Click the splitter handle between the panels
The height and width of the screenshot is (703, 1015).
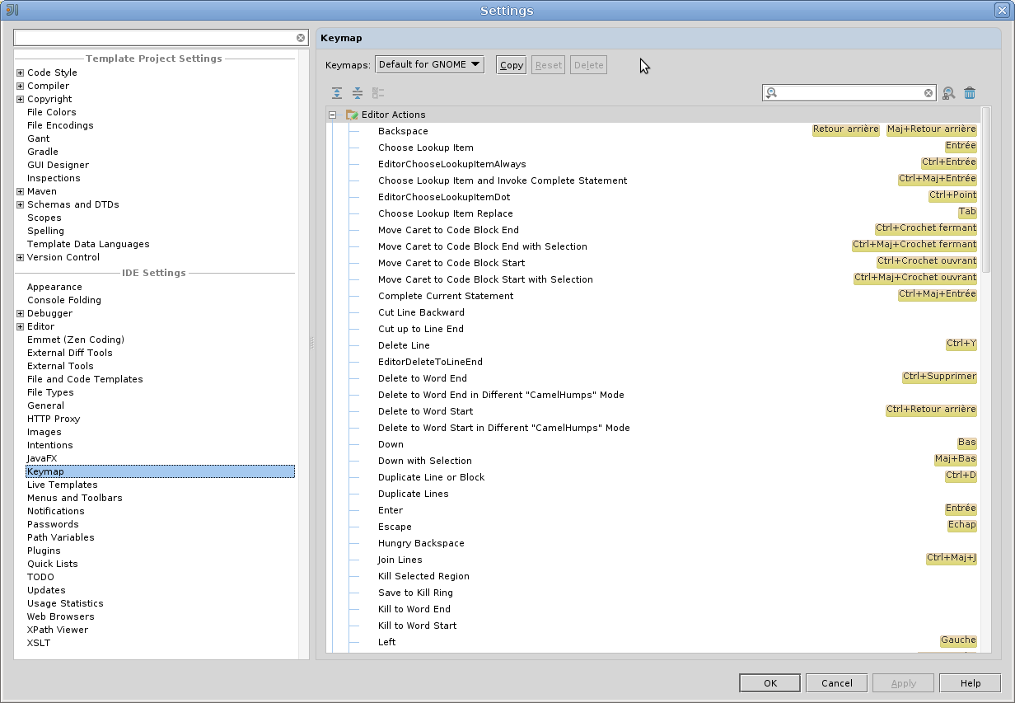(312, 343)
